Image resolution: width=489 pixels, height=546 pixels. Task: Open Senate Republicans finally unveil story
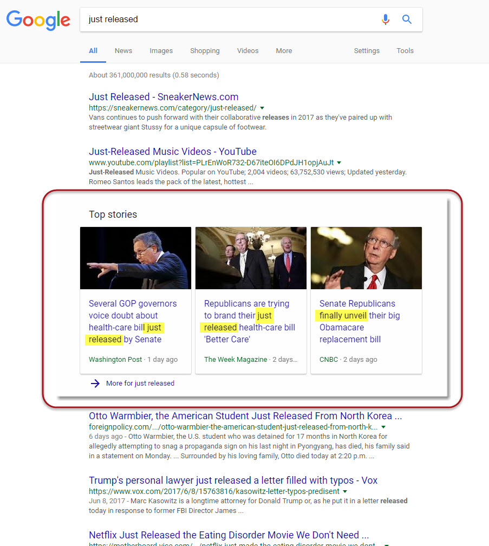(360, 321)
